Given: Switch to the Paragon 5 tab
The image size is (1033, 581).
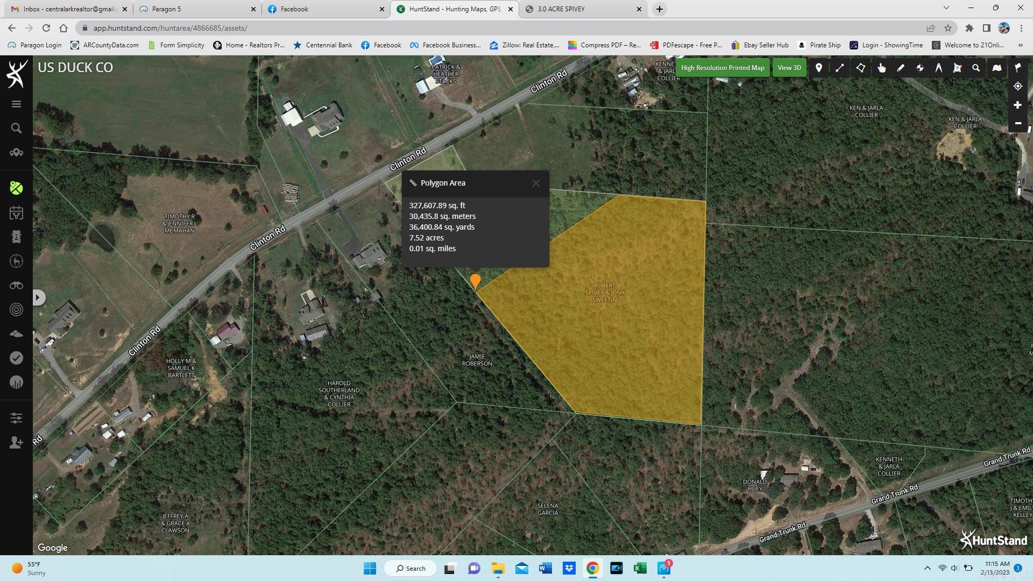Looking at the screenshot, I should pos(196,9).
